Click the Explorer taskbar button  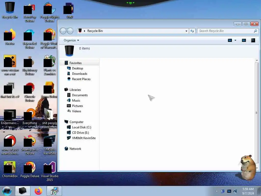click(x=23, y=191)
